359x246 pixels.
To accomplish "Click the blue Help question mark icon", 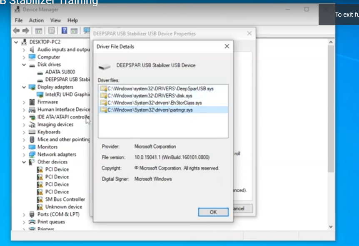I will [x=64, y=30].
